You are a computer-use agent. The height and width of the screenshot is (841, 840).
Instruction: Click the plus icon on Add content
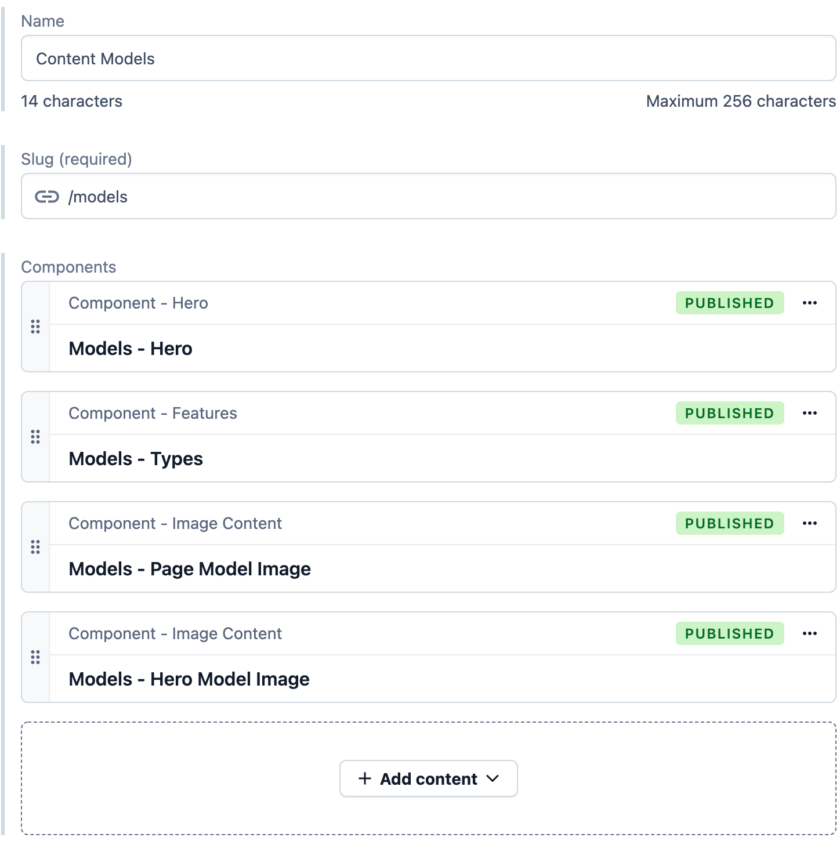click(365, 778)
